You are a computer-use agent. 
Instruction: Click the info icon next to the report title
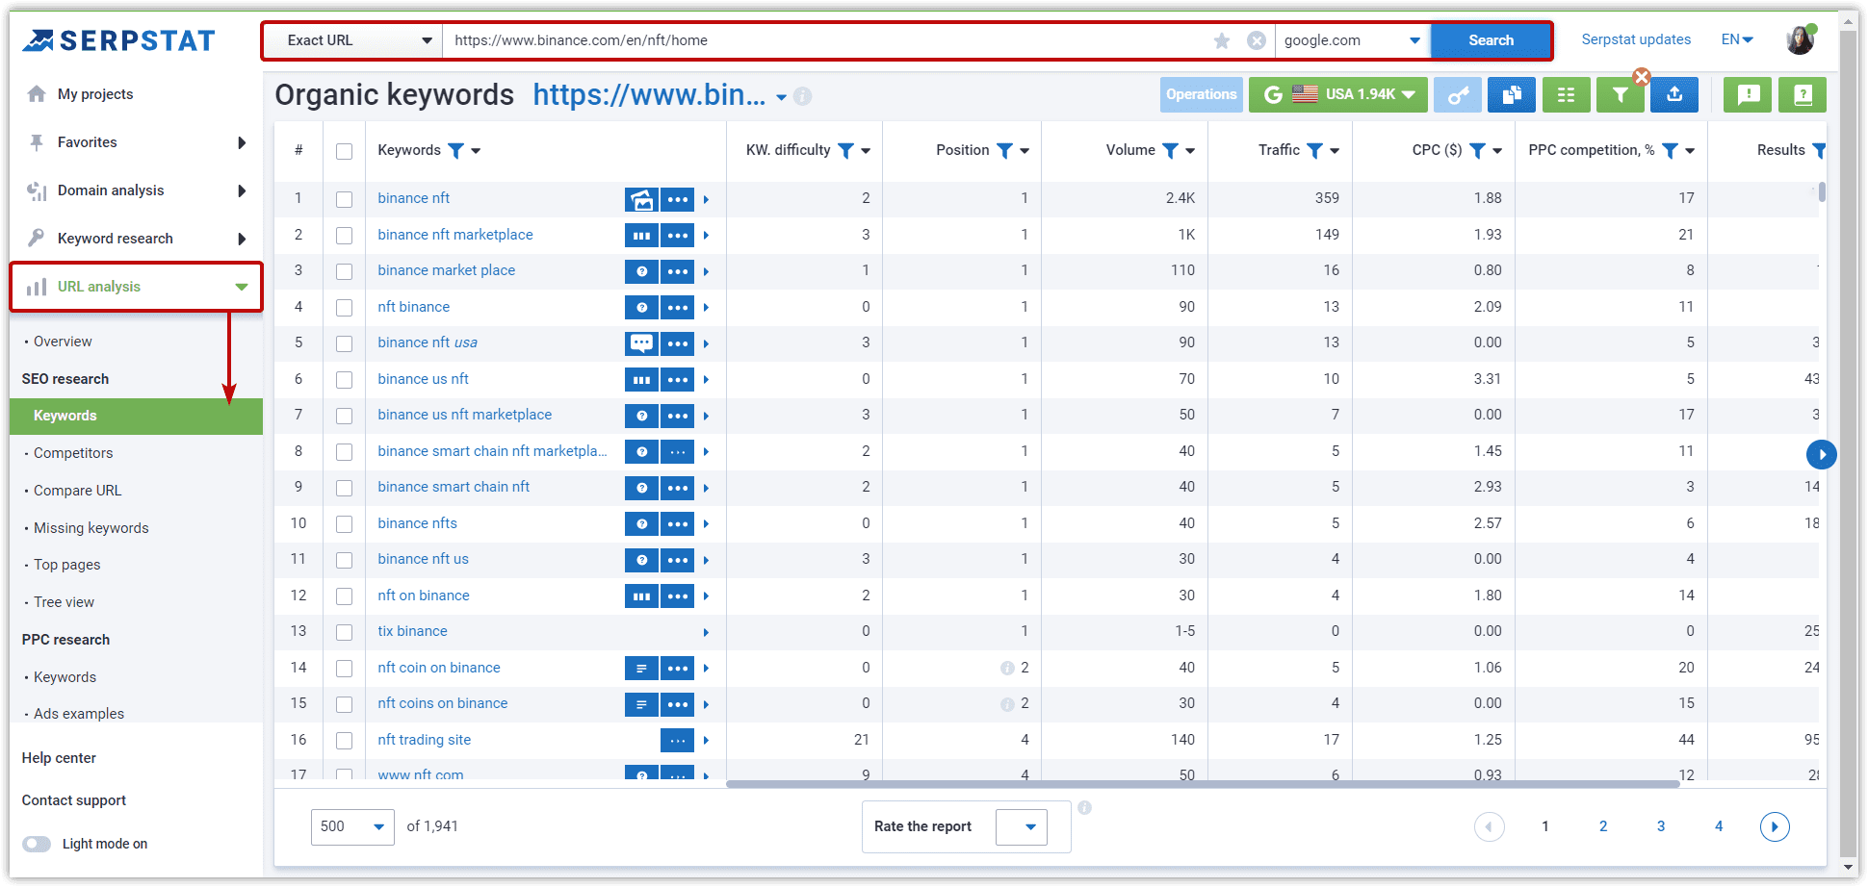pyautogui.click(x=802, y=96)
